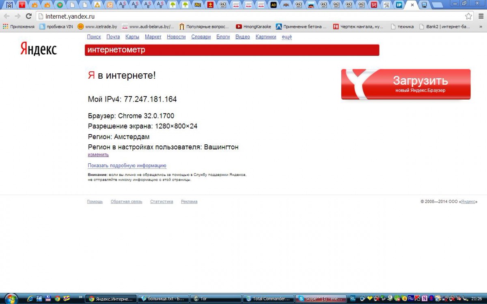
Task: Click the 21:26 system clock
Action: pyautogui.click(x=476, y=299)
